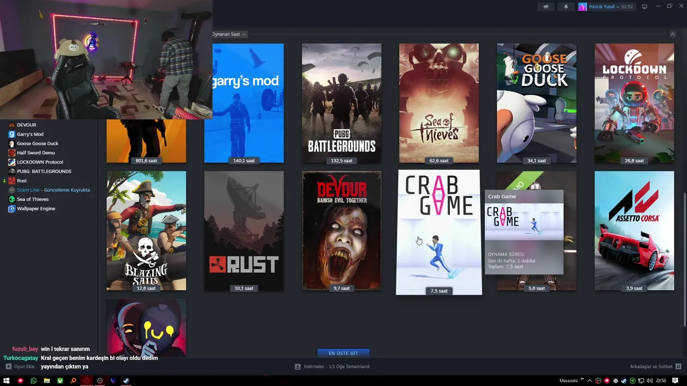Viewport: 687px width, 386px height.
Task: Open the Assetto Corsa game cover
Action: pyautogui.click(x=634, y=231)
